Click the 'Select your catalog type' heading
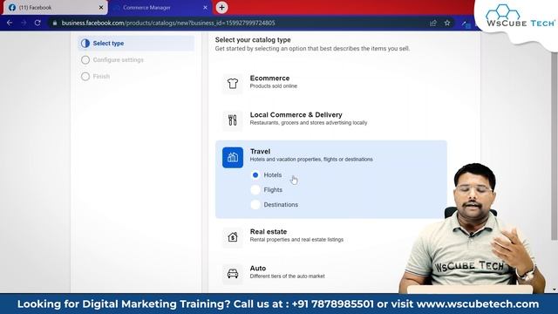 [x=253, y=40]
